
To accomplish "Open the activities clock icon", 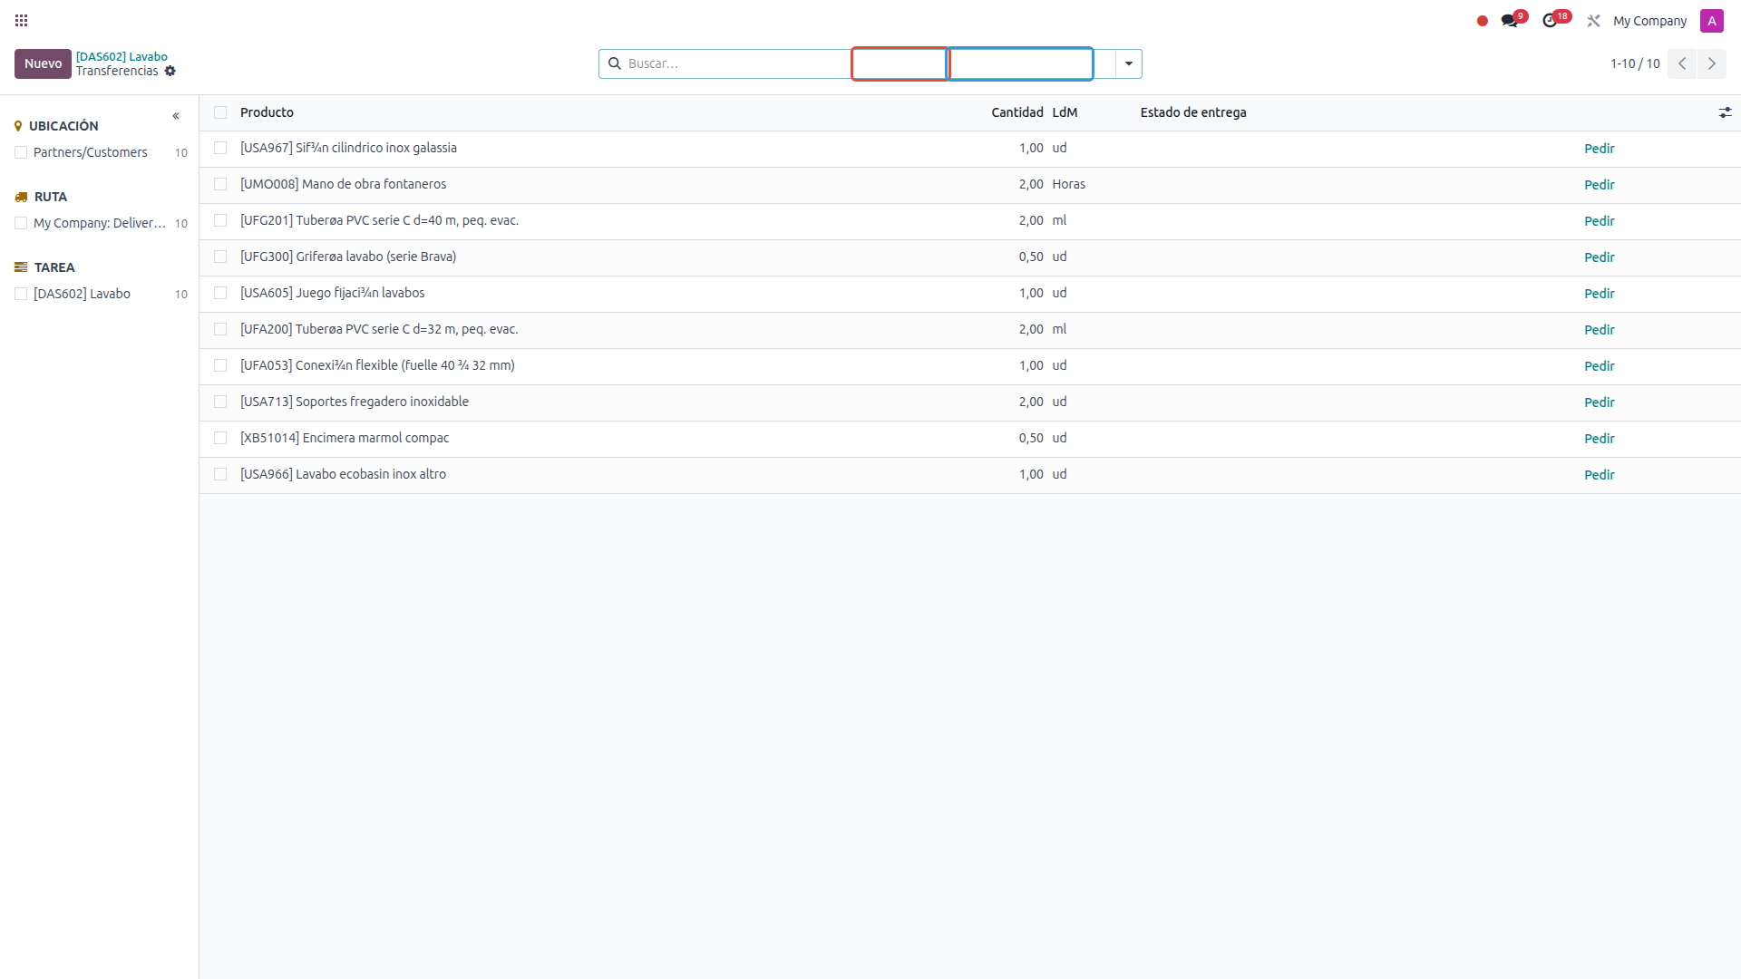I will tap(1551, 21).
